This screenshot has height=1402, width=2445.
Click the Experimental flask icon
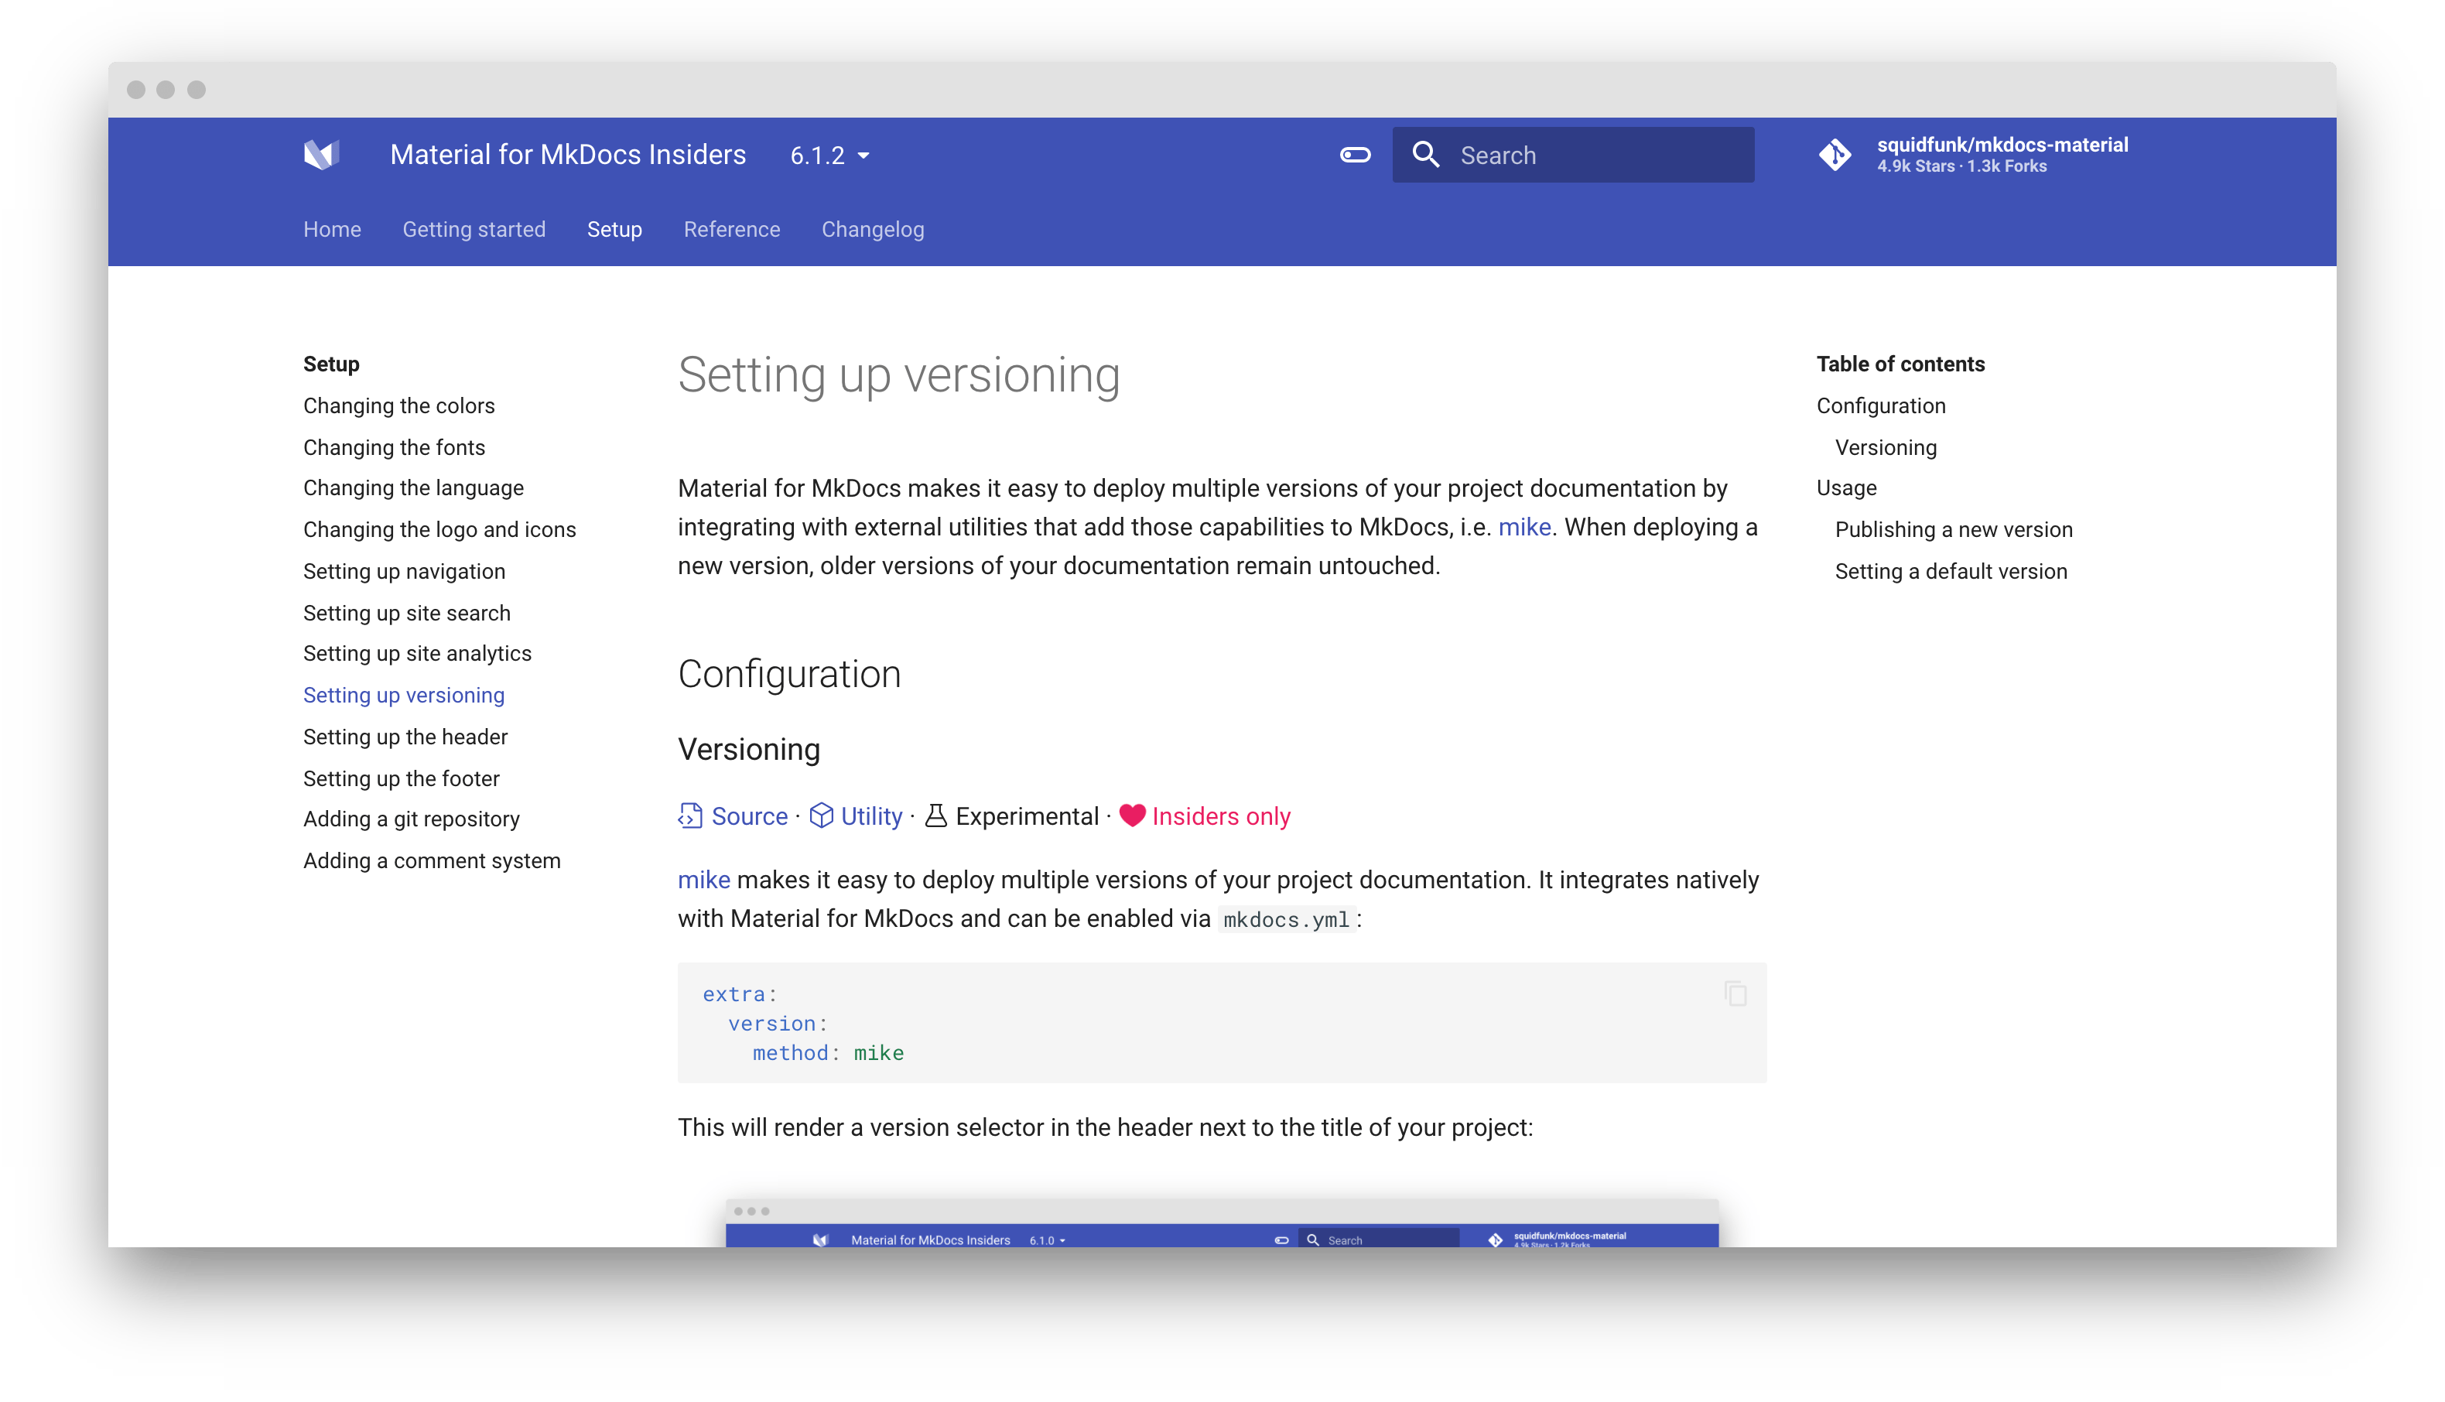point(937,816)
